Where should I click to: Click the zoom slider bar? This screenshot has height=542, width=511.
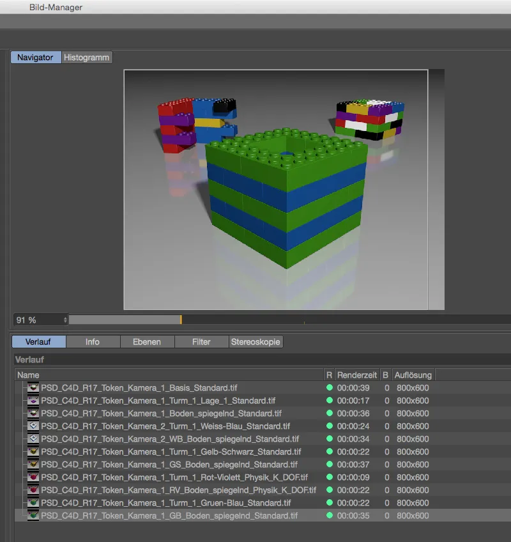pyautogui.click(x=289, y=320)
